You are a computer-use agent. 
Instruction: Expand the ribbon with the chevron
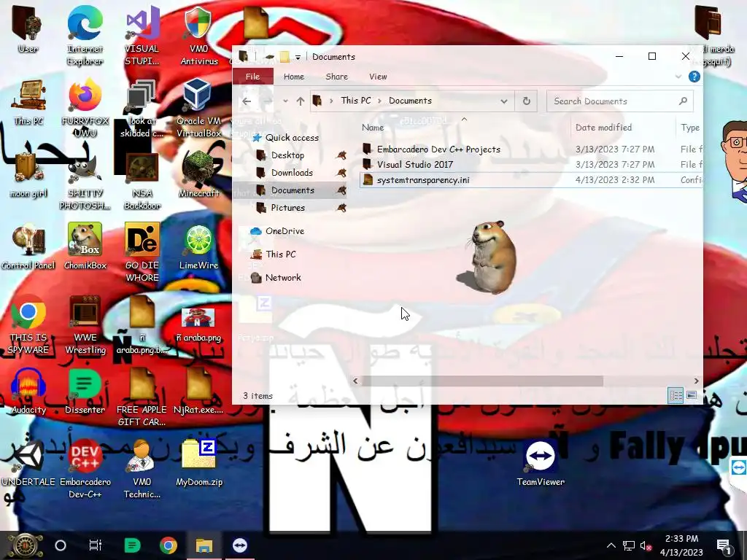(678, 76)
